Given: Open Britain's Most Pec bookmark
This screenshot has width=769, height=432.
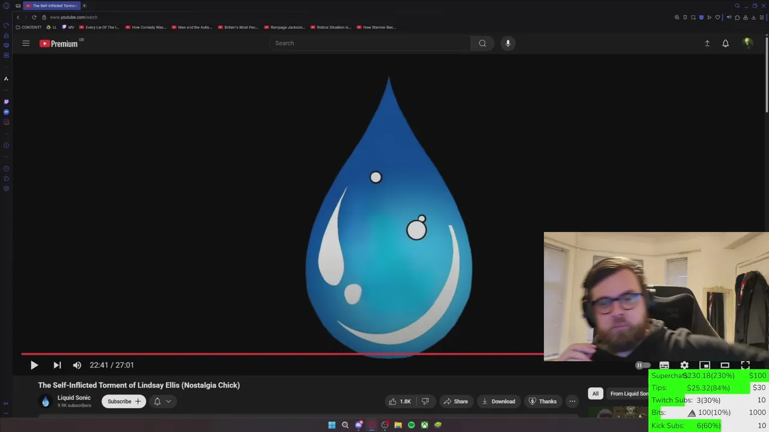Looking at the screenshot, I should (x=239, y=27).
